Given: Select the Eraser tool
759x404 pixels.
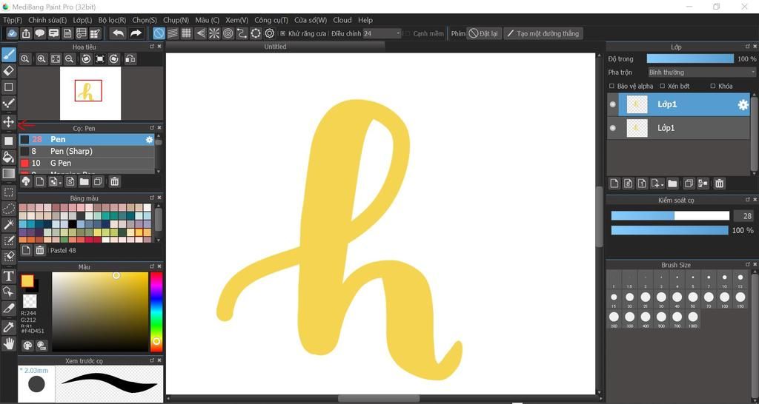Looking at the screenshot, I should point(9,71).
